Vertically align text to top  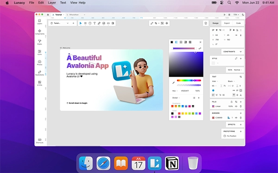[x=234, y=95]
